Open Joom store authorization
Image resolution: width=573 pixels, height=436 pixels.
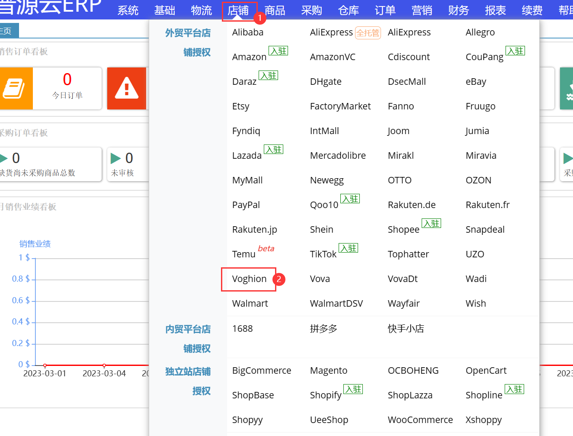399,131
